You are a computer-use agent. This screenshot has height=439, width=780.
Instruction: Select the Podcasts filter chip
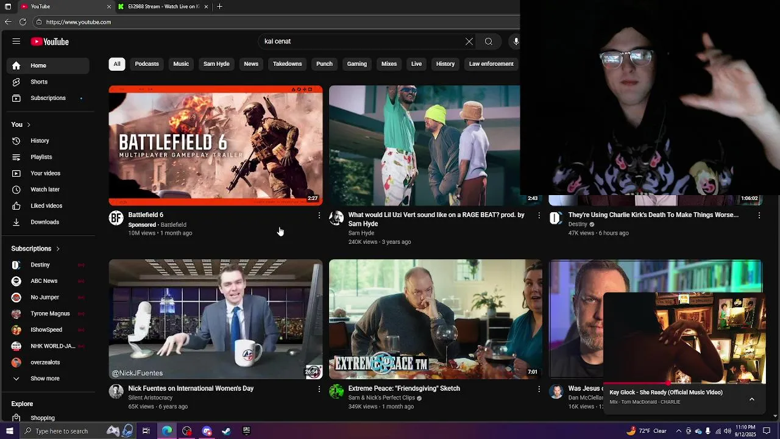pos(147,64)
